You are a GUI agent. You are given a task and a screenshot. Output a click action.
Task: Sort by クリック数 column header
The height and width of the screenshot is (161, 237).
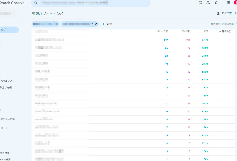pyautogui.click(x=162, y=31)
